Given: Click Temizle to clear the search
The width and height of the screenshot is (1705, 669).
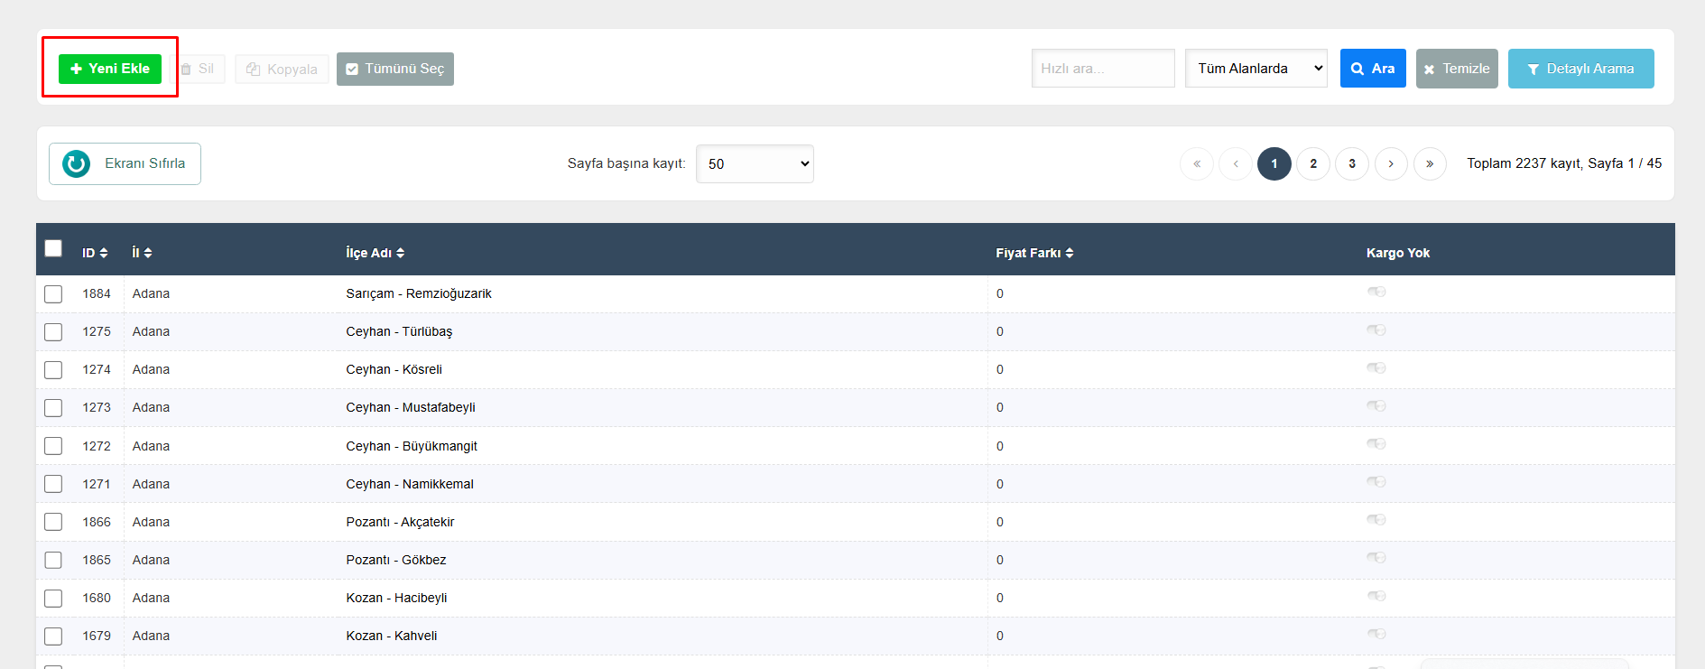Looking at the screenshot, I should pos(1456,69).
